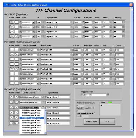Open Trigger Source dropdown arrow
136x138 pixels.
[x=108, y=94]
